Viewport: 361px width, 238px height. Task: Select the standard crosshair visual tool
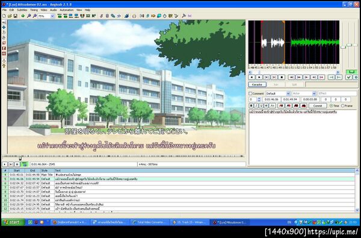point(4,22)
